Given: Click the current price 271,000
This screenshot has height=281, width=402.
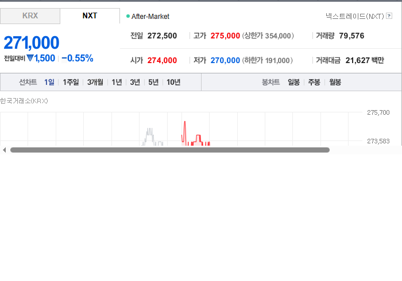Looking at the screenshot, I should 32,42.
